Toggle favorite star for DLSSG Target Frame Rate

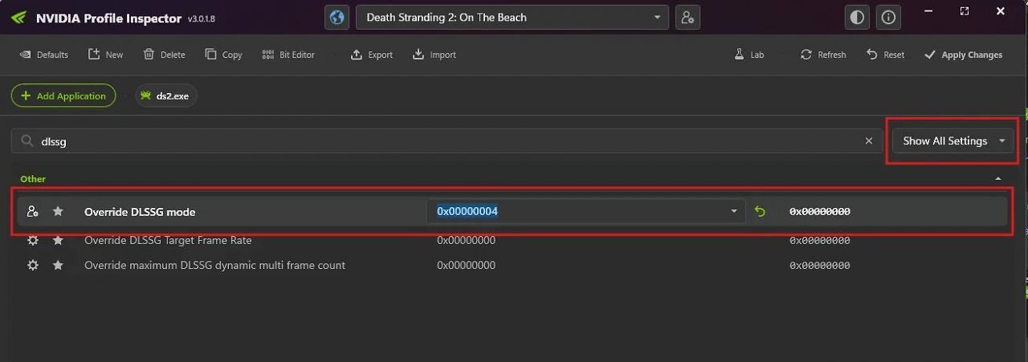(58, 240)
